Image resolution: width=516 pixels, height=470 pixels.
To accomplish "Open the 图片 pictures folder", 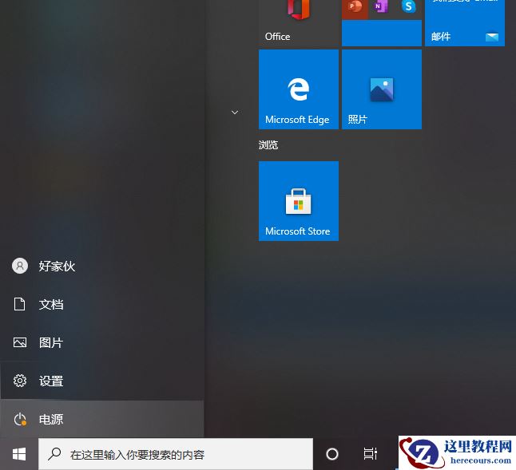I will [102, 342].
